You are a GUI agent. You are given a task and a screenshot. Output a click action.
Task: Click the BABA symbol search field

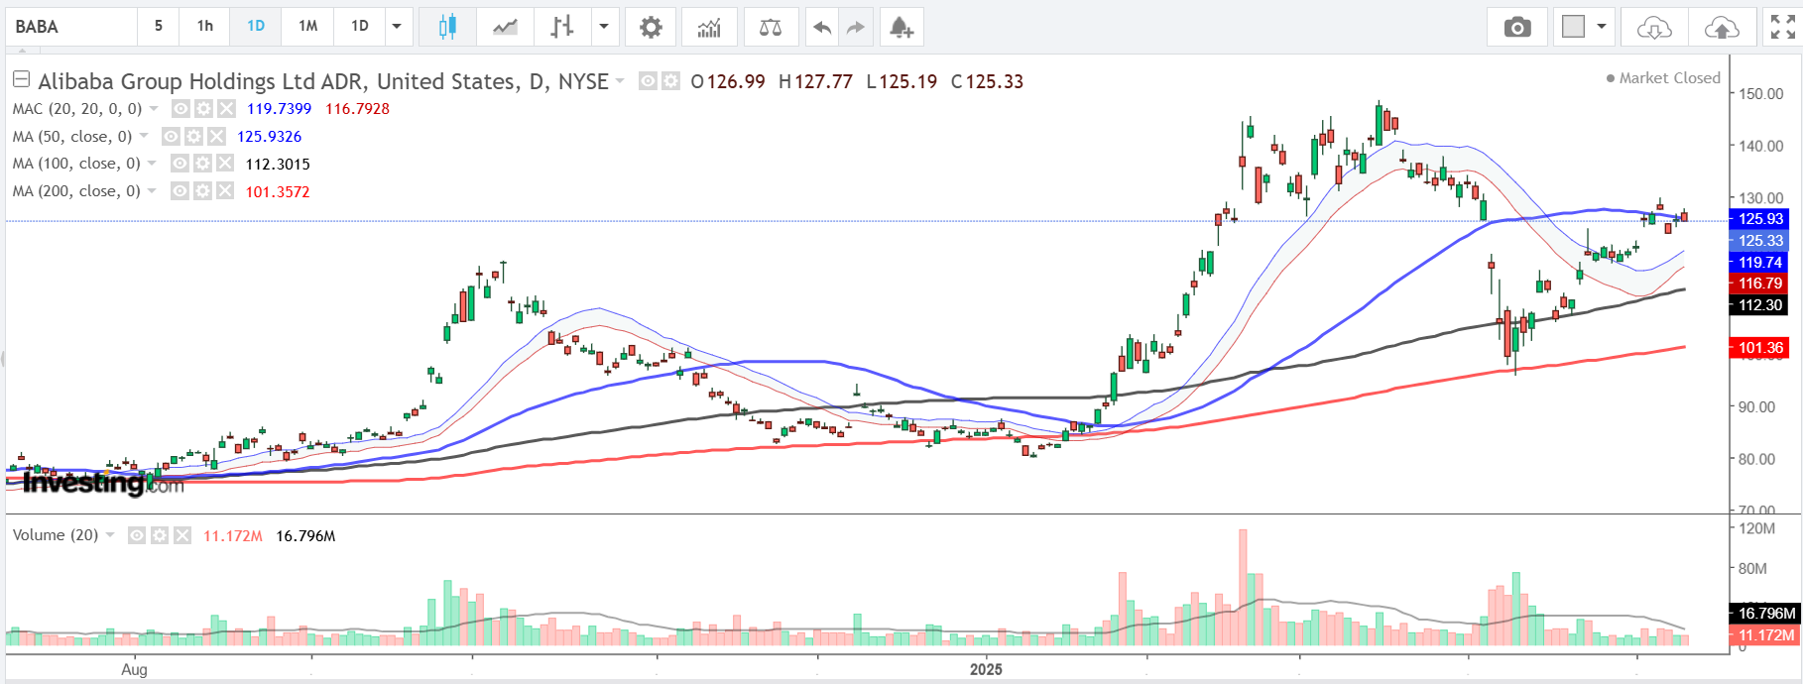pyautogui.click(x=70, y=27)
